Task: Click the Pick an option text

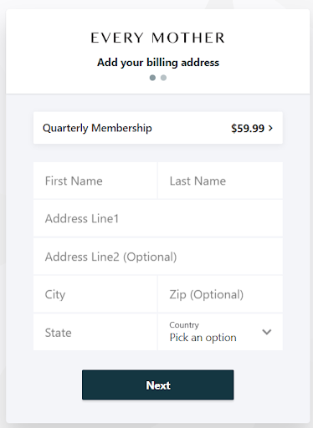Action: tap(203, 338)
